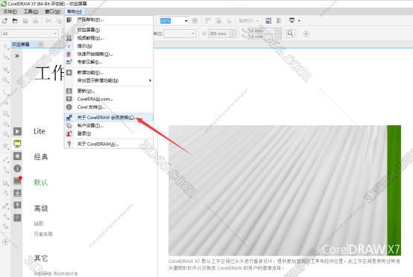Click the Getting Started play icon in sidebar

coord(17,131)
